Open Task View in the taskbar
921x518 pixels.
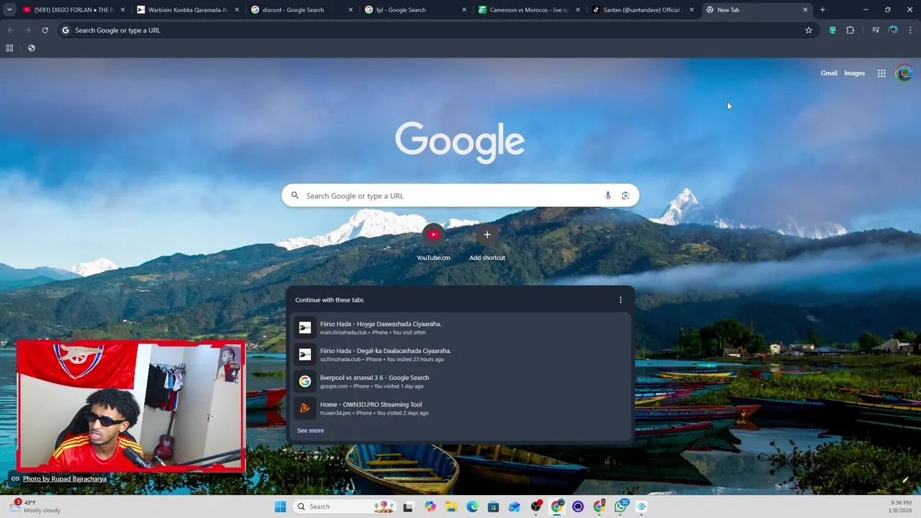coord(409,506)
